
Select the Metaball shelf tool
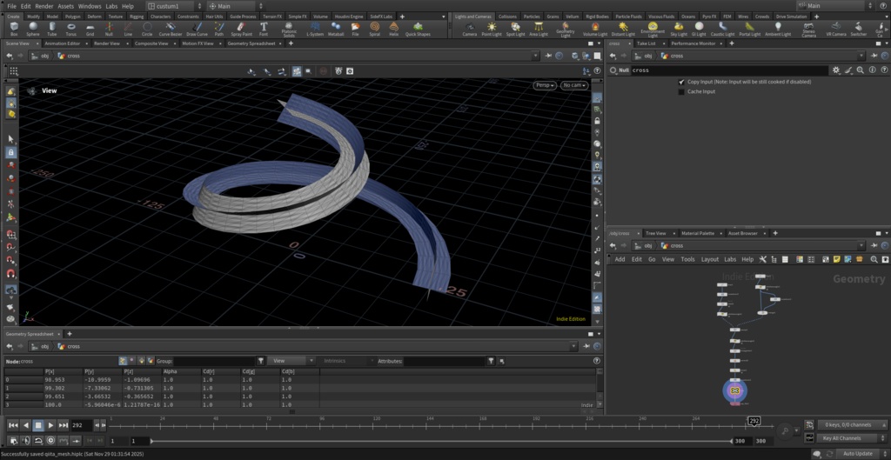pyautogui.click(x=336, y=29)
